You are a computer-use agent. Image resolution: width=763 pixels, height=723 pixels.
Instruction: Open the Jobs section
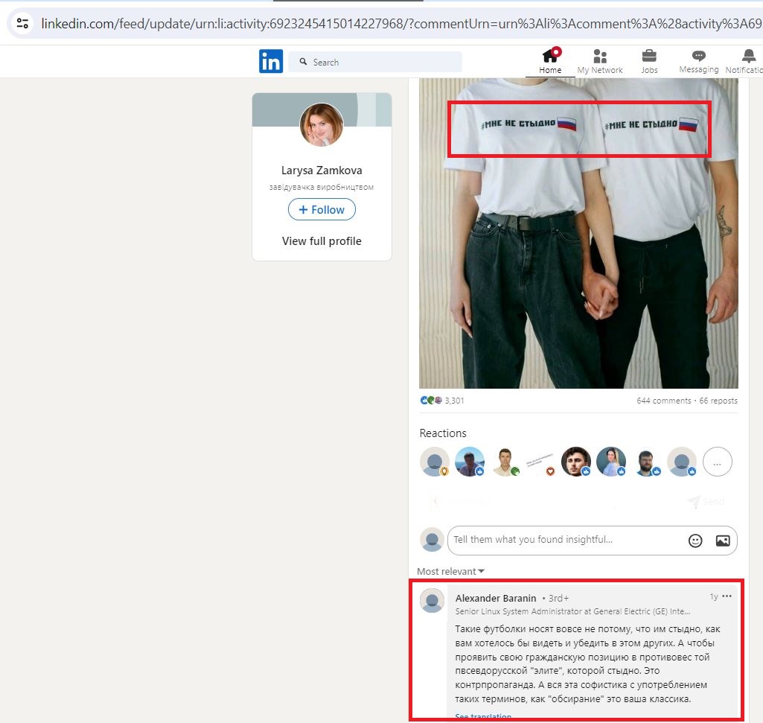[x=649, y=61]
